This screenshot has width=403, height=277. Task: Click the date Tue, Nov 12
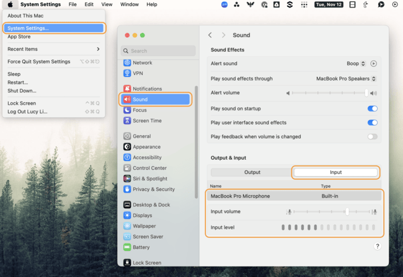click(x=329, y=4)
